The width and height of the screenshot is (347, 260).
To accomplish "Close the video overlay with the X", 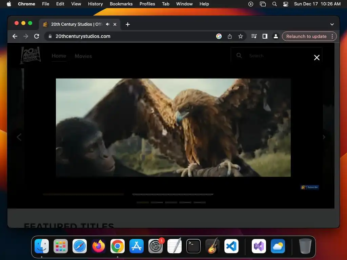I will (x=317, y=58).
